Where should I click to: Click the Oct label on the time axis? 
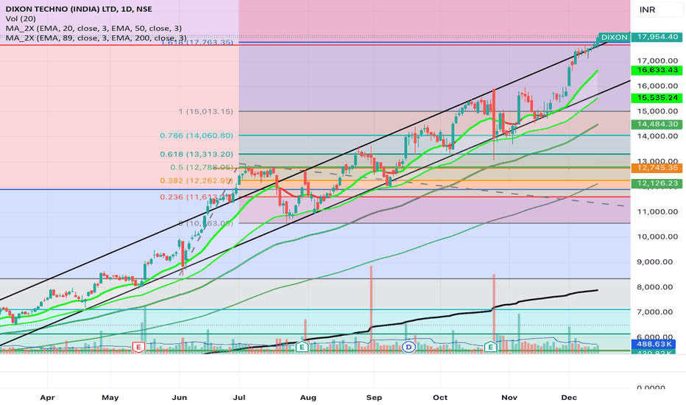440,398
